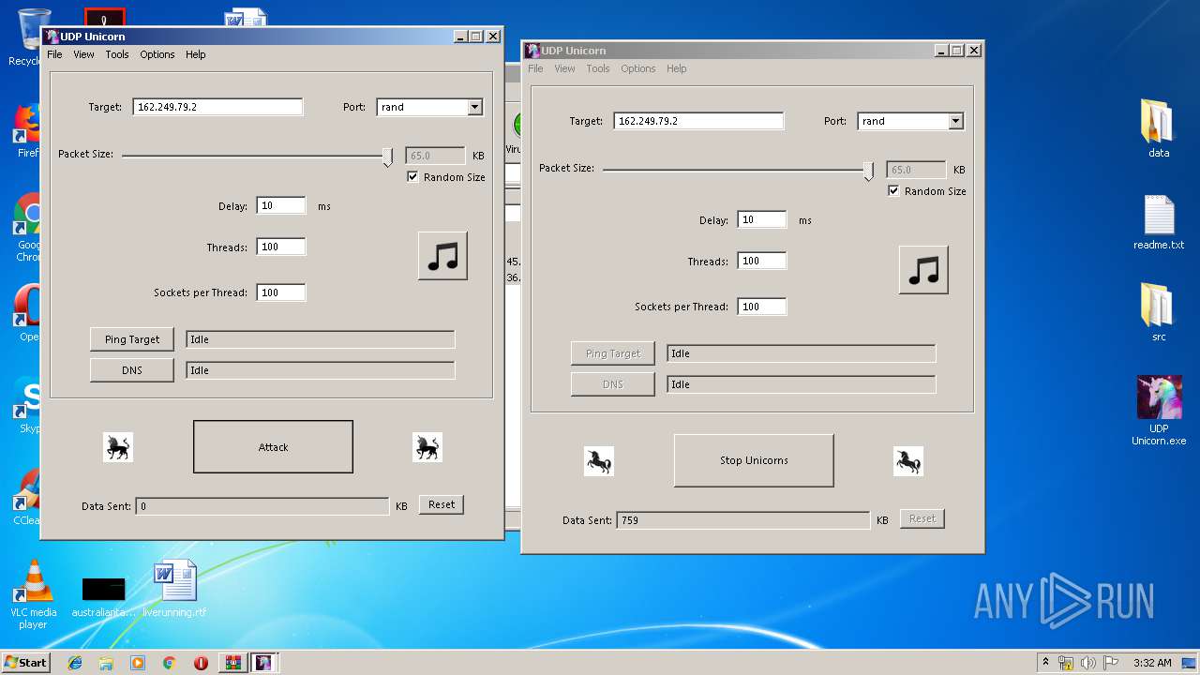The width and height of the screenshot is (1200, 675).
Task: Click Data Sent field showing 759
Action: click(743, 520)
